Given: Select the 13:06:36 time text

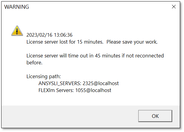Looking at the screenshot, I should coord(63,35).
